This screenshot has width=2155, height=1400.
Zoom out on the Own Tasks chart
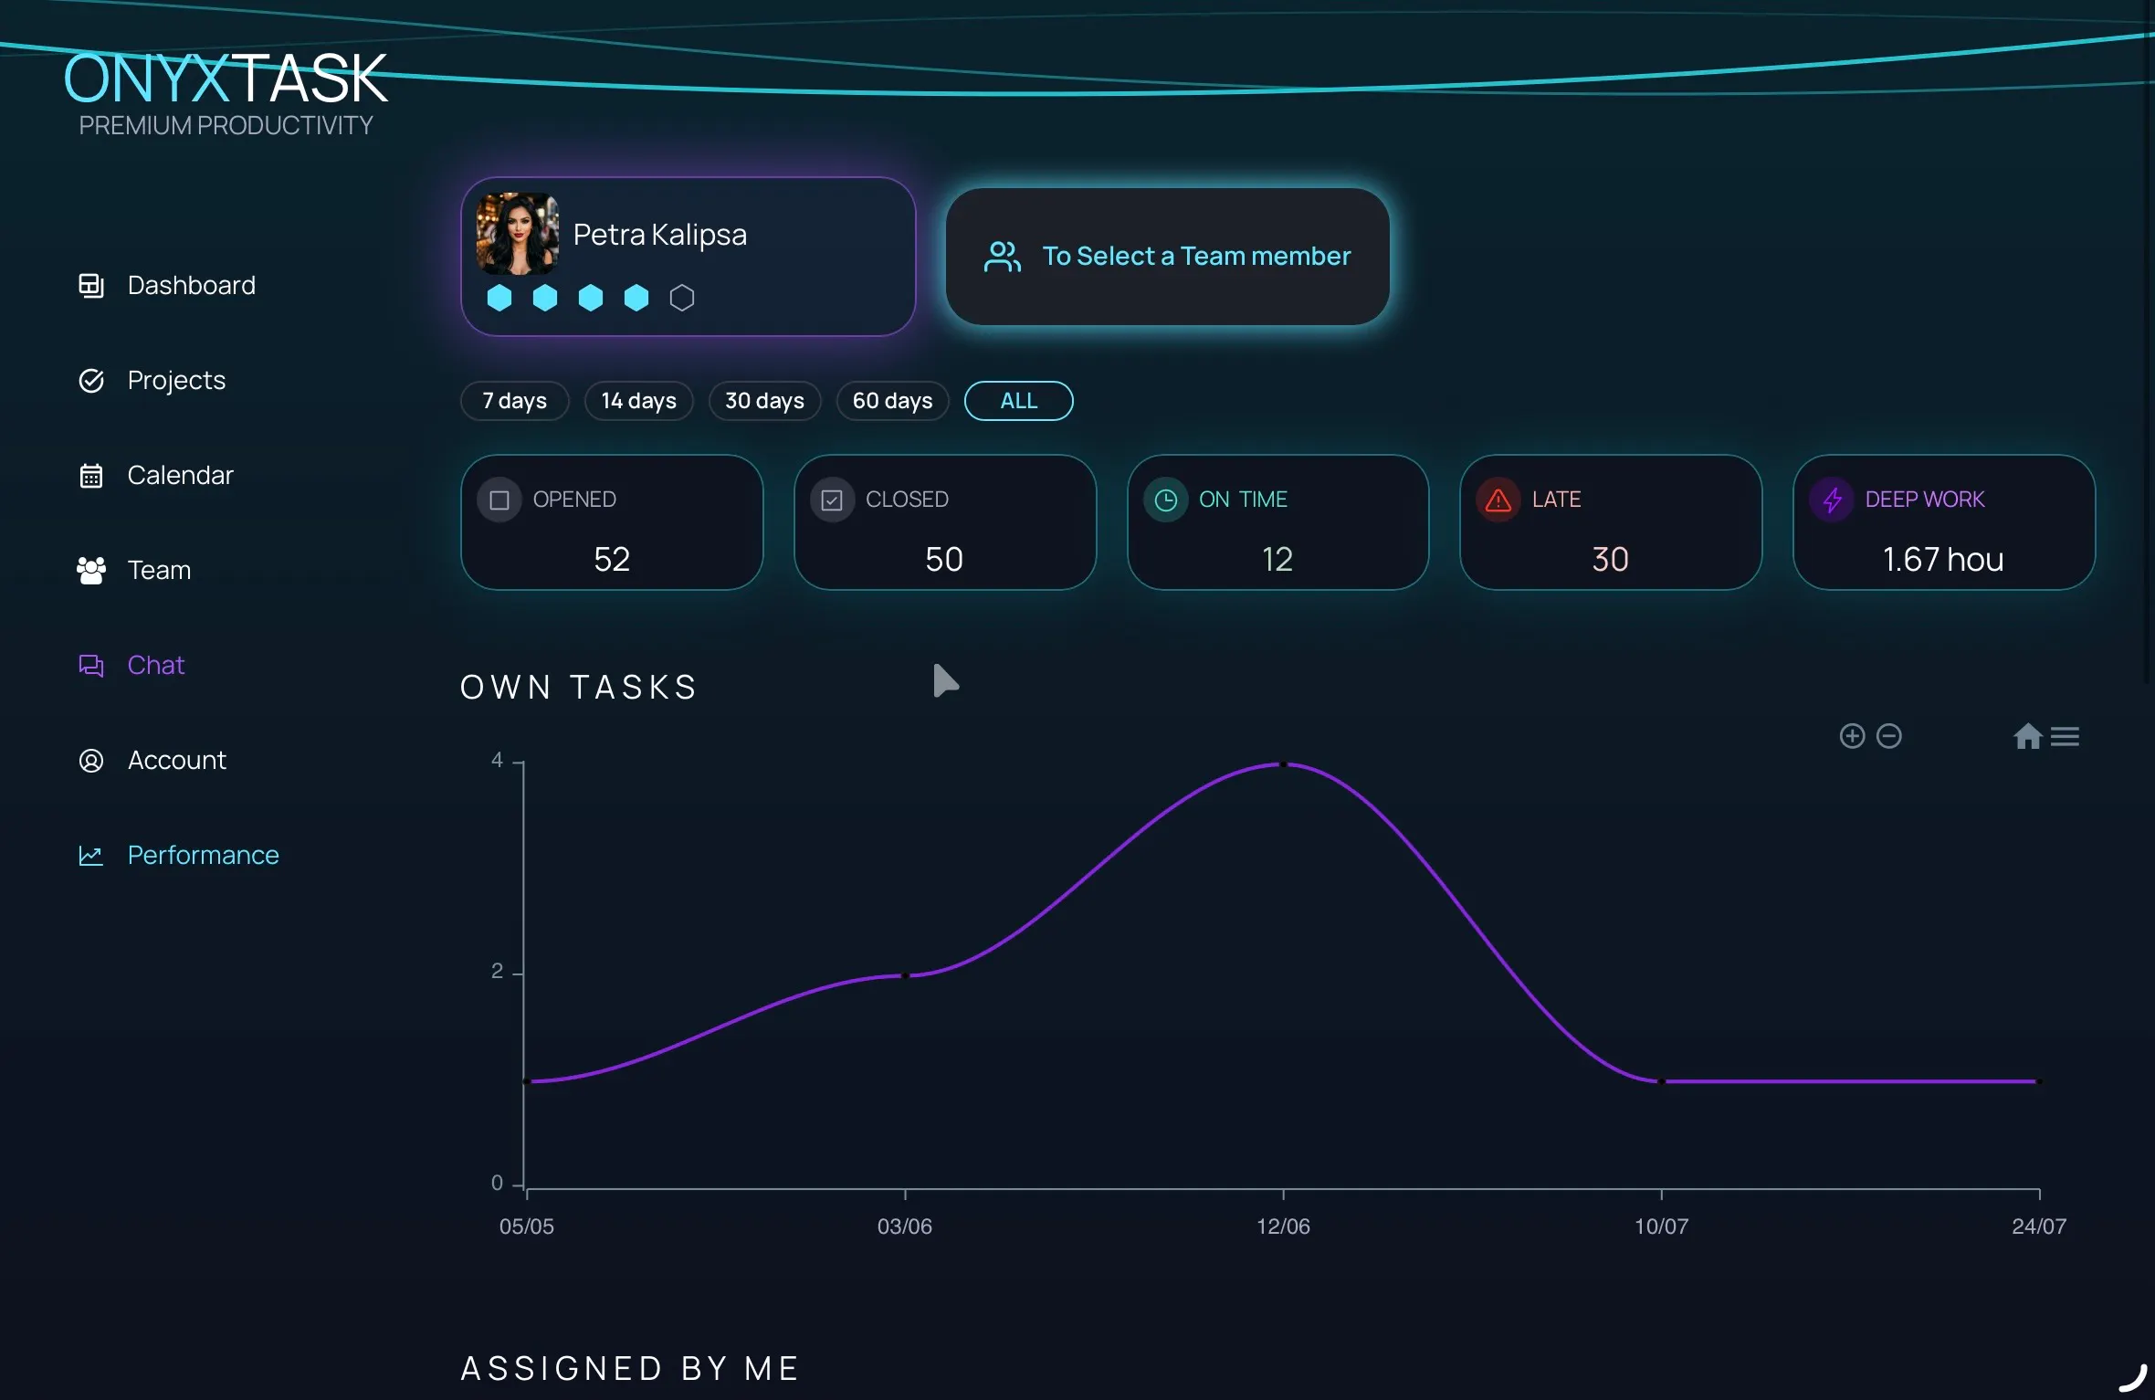tap(1889, 736)
